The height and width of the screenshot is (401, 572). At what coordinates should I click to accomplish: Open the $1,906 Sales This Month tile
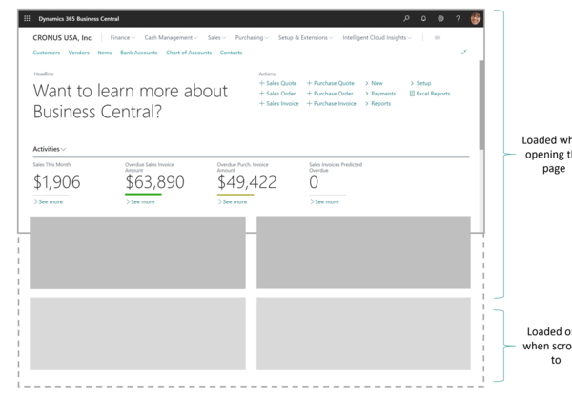(56, 181)
